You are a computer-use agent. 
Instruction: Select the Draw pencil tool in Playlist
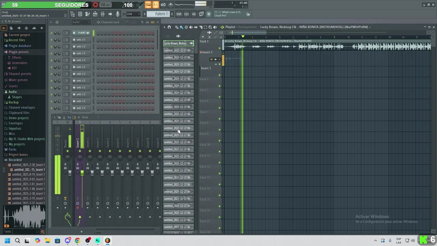coord(177,27)
